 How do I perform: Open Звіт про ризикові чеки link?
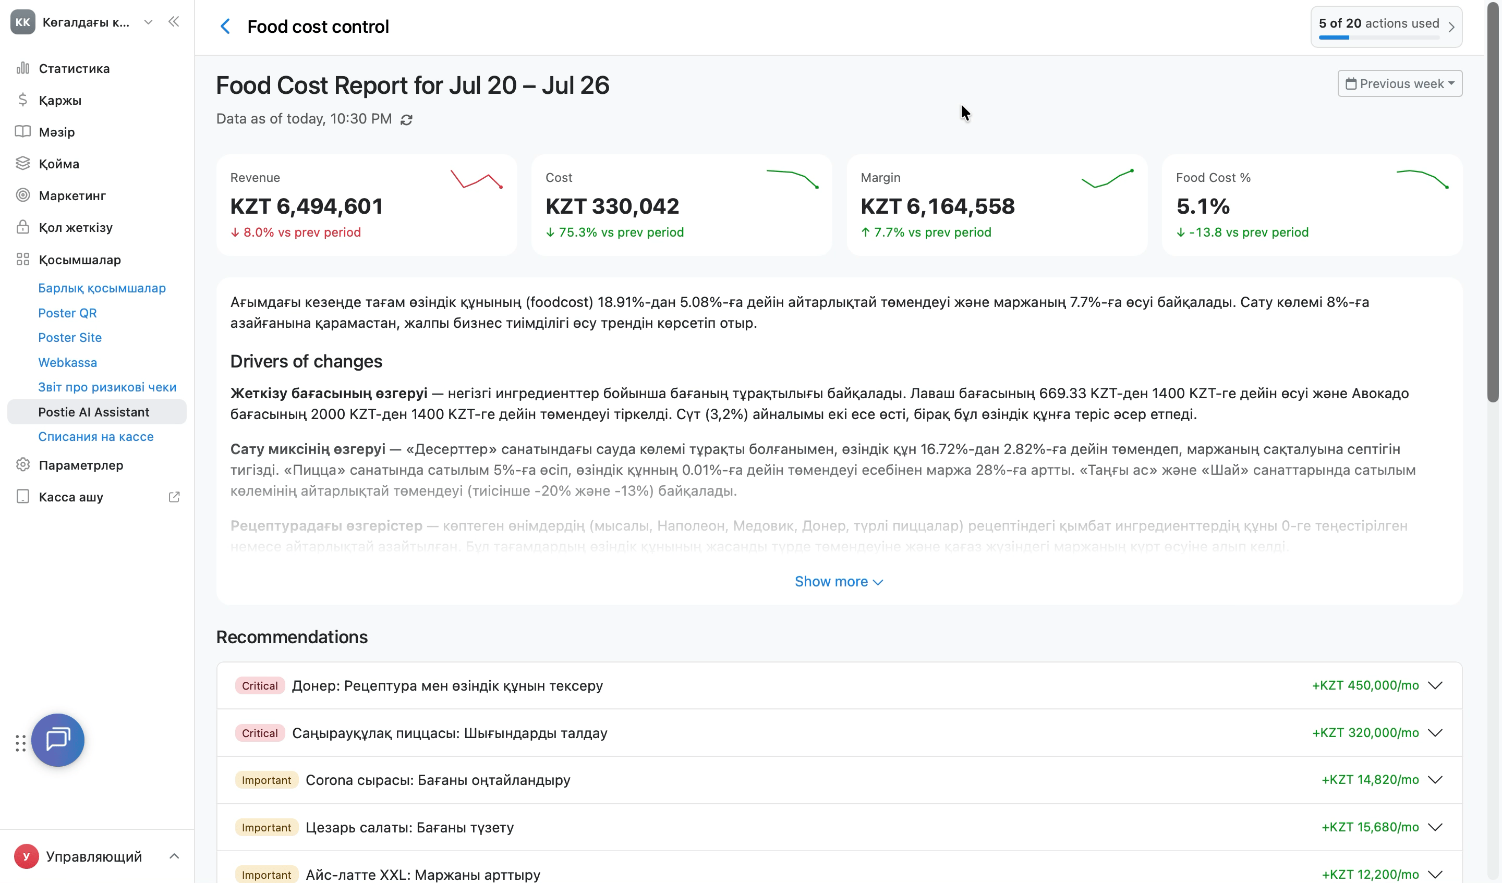click(107, 387)
